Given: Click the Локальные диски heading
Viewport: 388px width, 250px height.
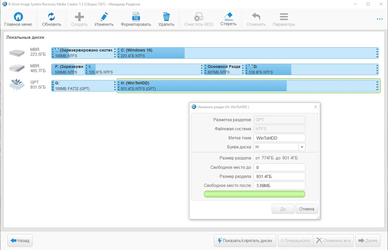Looking at the screenshot, I should point(25,37).
